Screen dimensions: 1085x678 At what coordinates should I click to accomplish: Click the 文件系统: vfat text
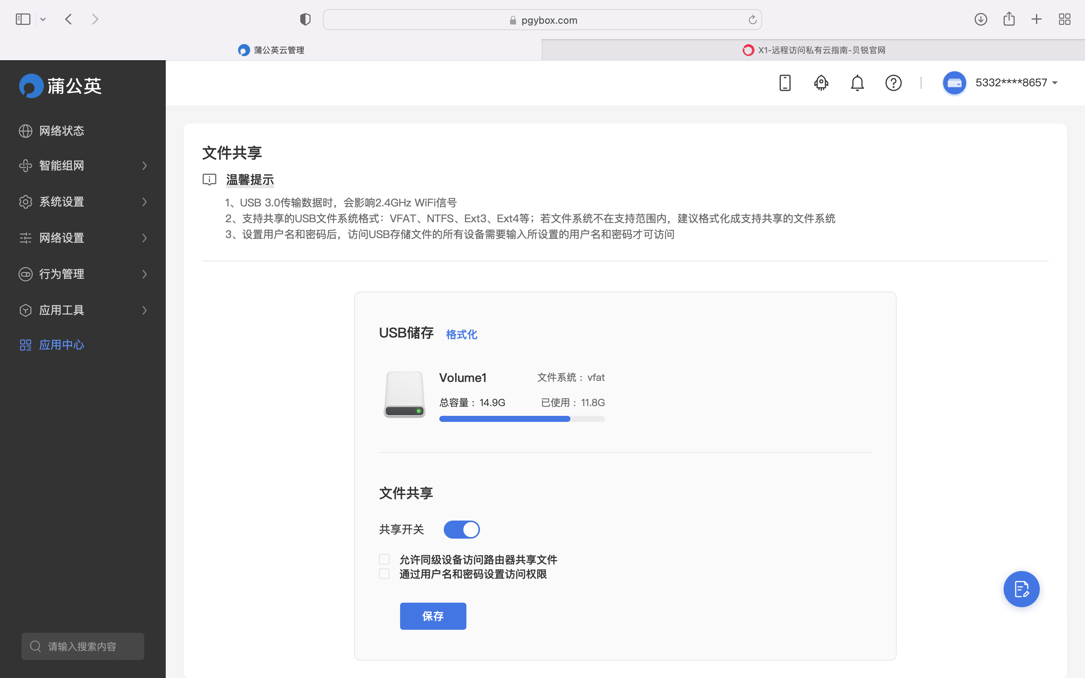coord(571,377)
